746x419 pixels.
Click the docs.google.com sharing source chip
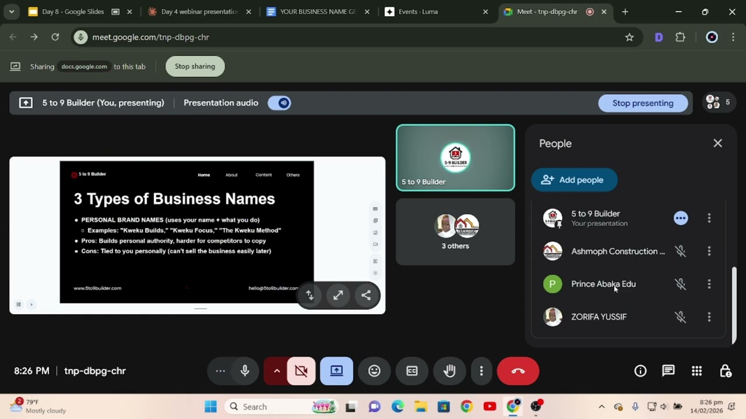[84, 66]
